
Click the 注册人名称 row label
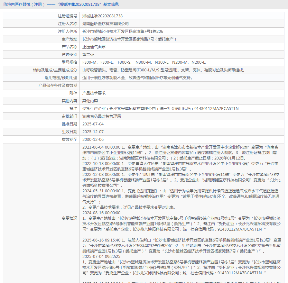(x=67, y=24)
